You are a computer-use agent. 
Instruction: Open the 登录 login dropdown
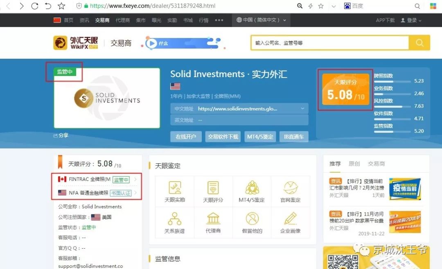click(411, 20)
